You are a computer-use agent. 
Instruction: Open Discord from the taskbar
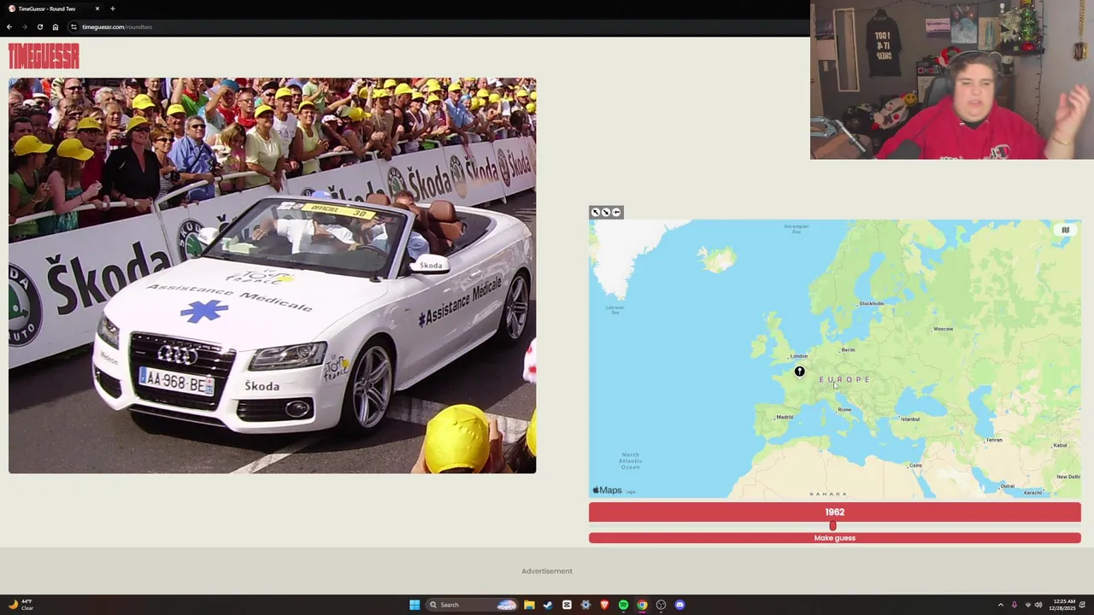click(679, 605)
